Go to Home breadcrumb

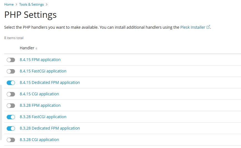pyautogui.click(x=9, y=4)
